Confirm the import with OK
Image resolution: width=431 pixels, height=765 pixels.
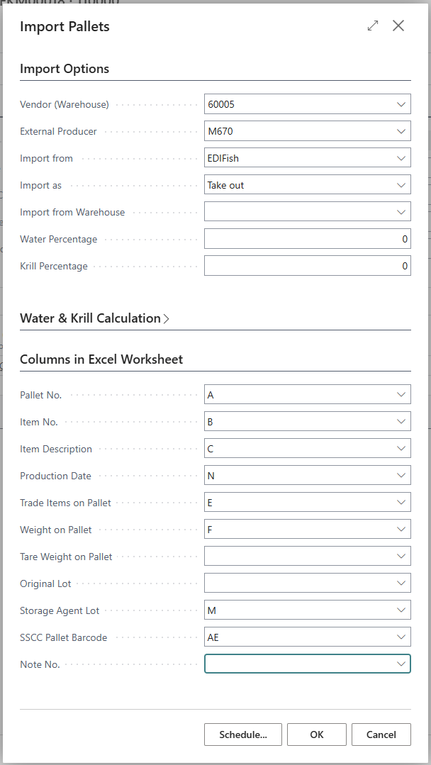click(317, 735)
